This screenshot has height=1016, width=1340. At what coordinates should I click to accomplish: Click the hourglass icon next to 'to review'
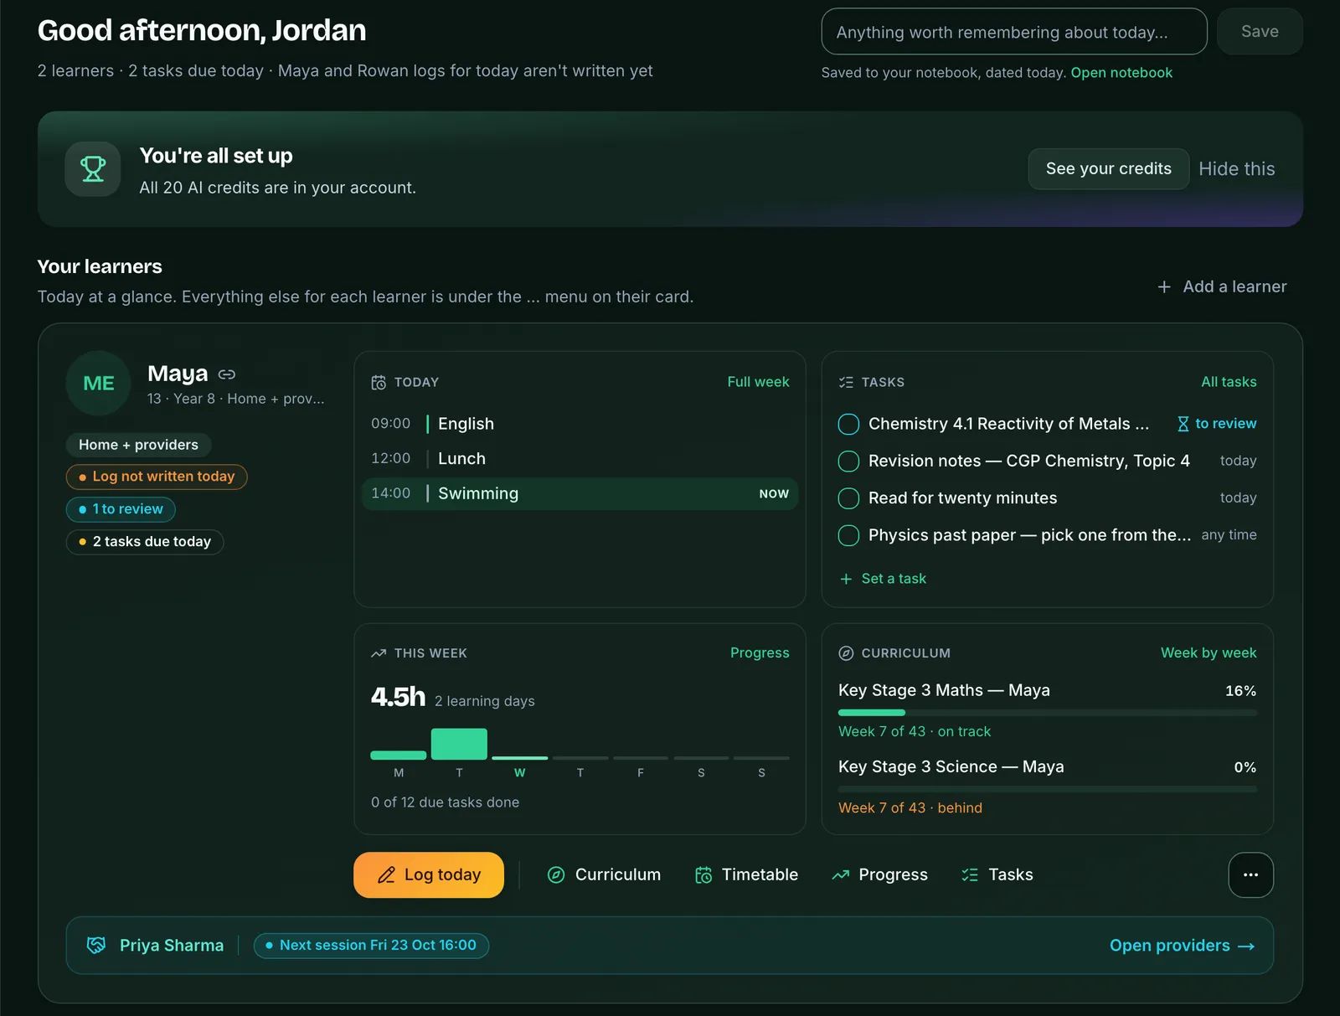(x=1183, y=424)
